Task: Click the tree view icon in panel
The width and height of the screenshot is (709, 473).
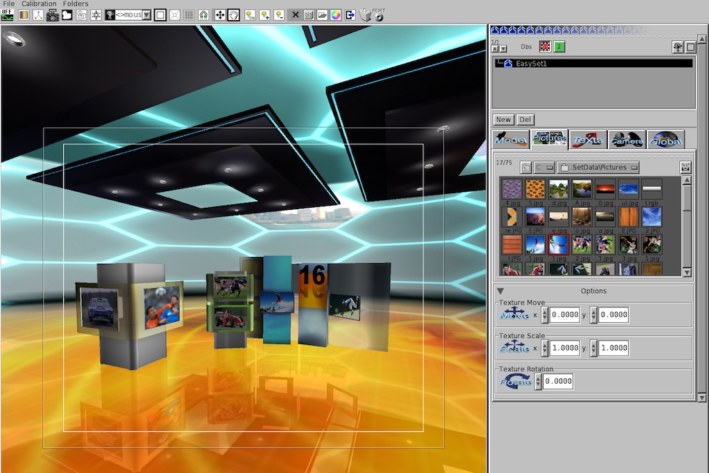Action: tap(678, 46)
